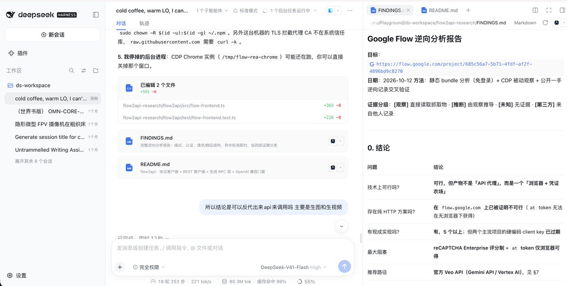Open 'Generate session title' conversation
Viewport: 567px width, 286px height.
pyautogui.click(x=53, y=137)
